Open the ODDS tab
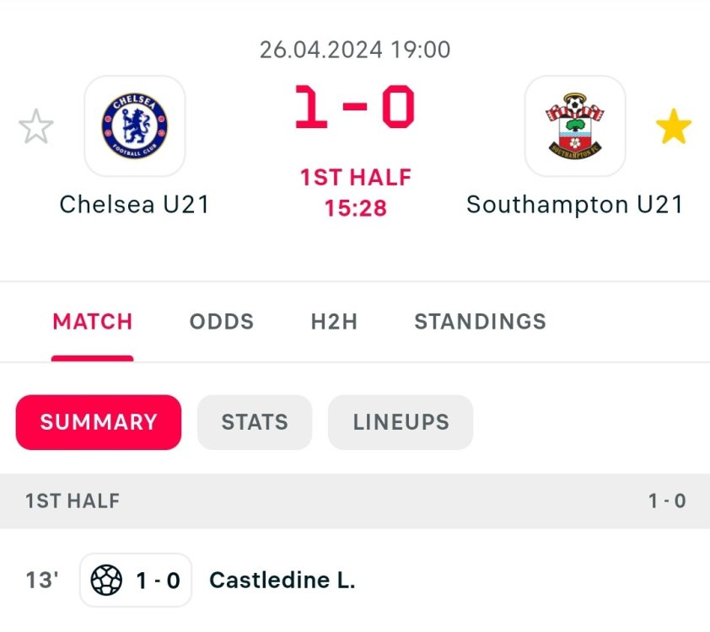Viewport: 710px width, 632px height. 222,321
